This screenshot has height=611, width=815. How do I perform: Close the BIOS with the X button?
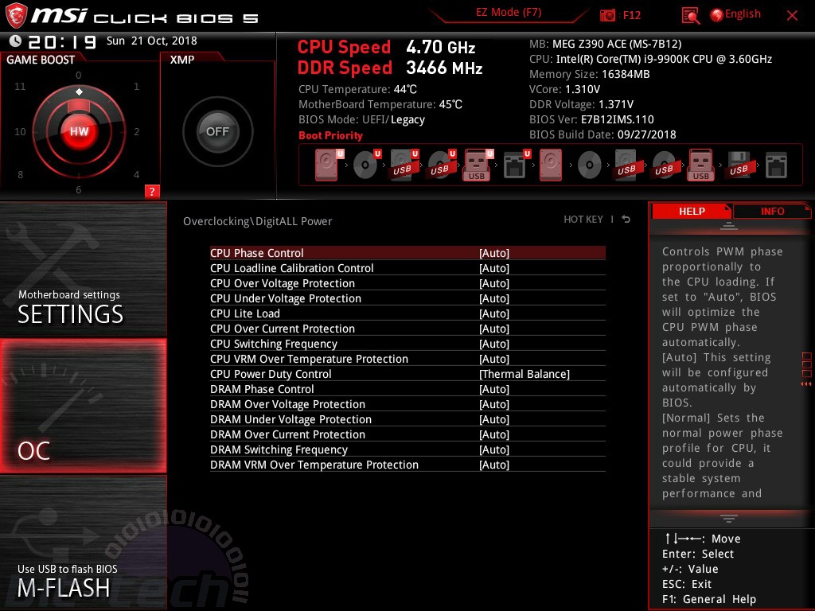(x=792, y=16)
